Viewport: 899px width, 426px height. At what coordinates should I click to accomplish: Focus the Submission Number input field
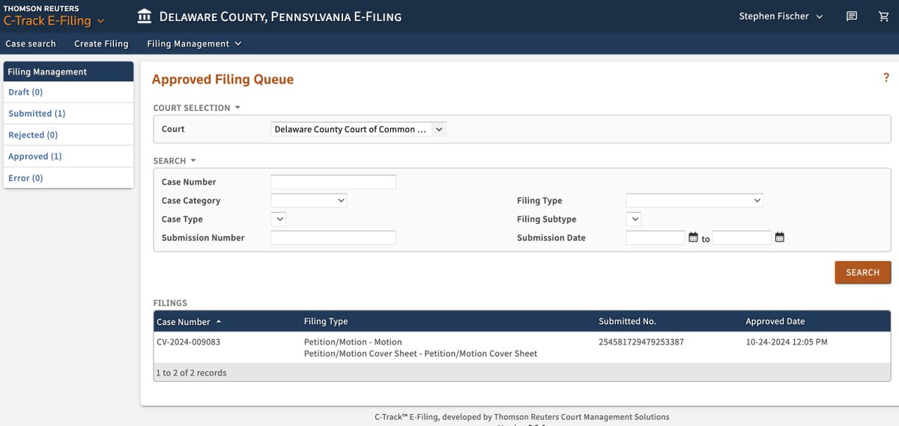(333, 238)
